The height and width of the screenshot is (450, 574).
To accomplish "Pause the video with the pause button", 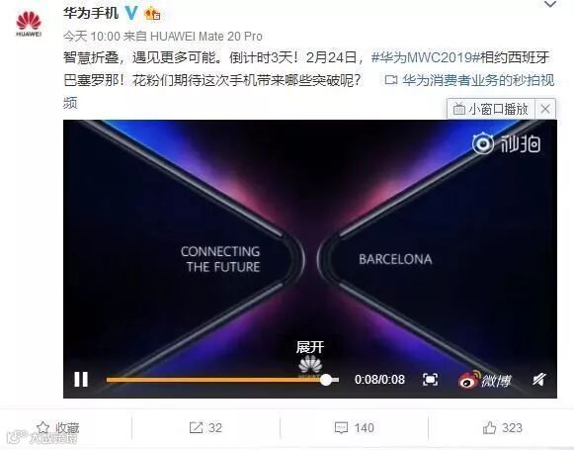I will click(81, 379).
